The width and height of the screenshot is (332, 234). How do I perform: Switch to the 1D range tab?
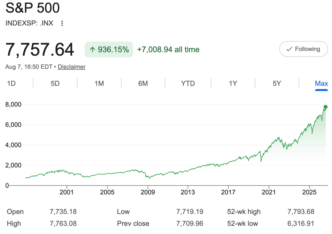pos(11,83)
